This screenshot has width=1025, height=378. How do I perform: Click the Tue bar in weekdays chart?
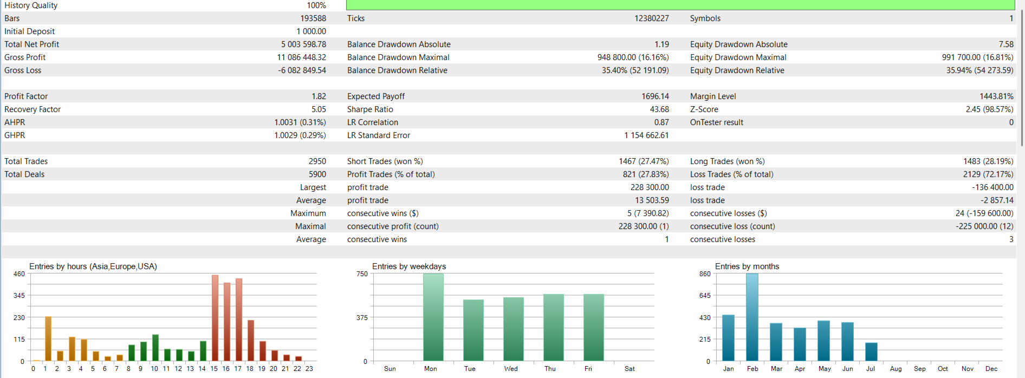click(x=473, y=330)
